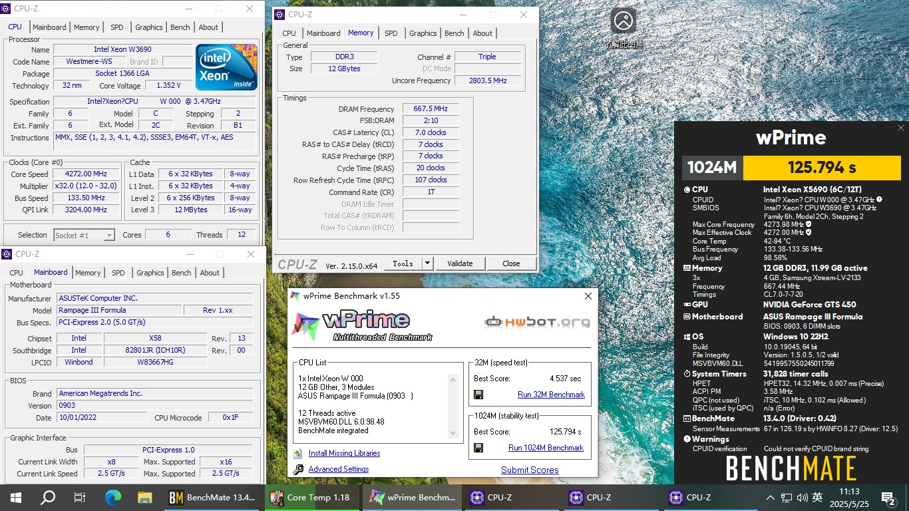Click the globe icon beside Install Missing Libraries
This screenshot has width=909, height=511.
[297, 454]
